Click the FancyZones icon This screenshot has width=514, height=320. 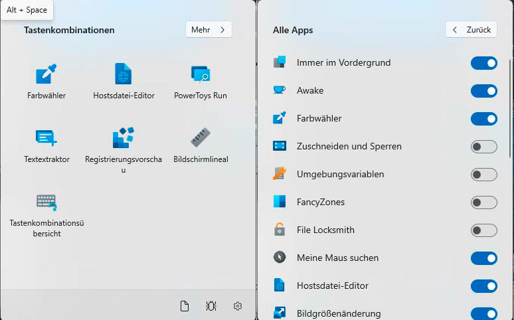click(x=280, y=201)
